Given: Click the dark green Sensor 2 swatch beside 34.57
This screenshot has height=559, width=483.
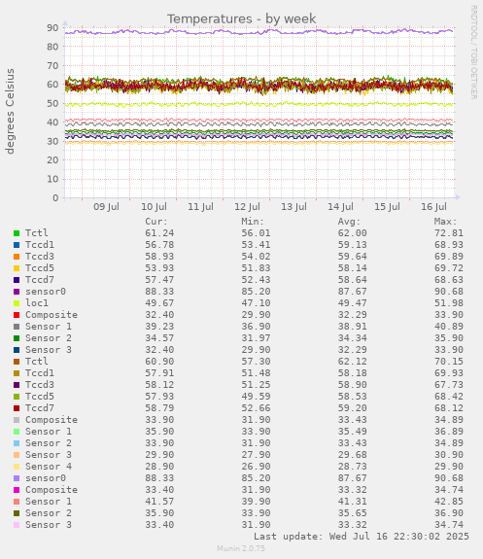Looking at the screenshot, I should coord(17,338).
